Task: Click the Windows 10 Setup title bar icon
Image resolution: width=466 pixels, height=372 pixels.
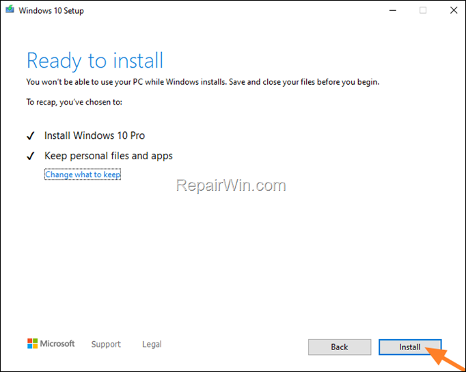Action: 10,10
